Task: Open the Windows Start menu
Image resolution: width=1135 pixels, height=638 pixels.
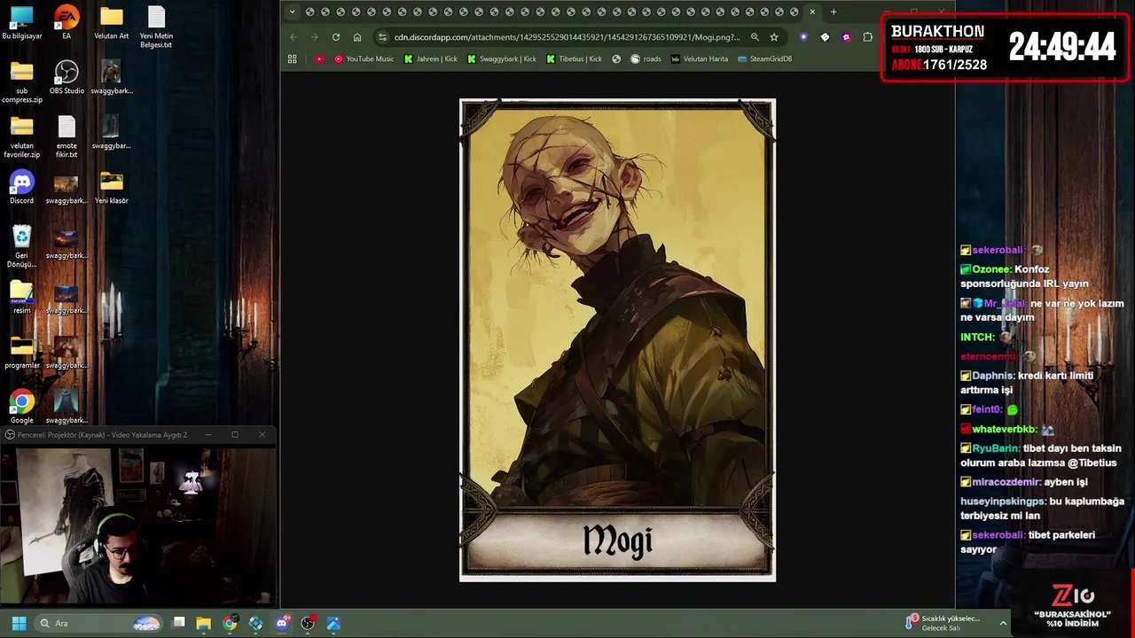Action: tap(19, 623)
